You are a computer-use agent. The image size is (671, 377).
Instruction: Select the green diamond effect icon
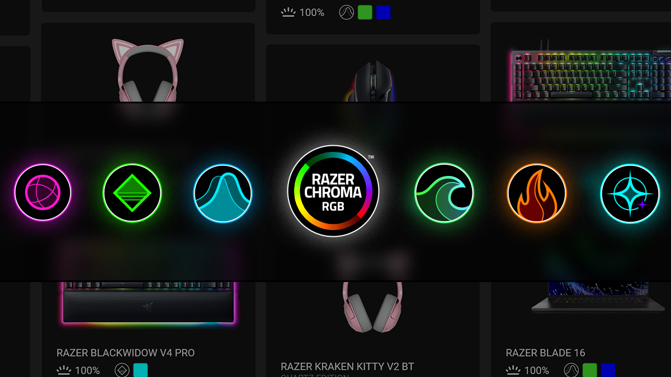pos(132,193)
